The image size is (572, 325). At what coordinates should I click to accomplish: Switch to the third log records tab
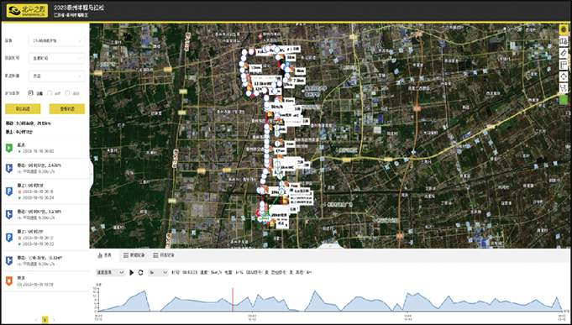point(164,255)
